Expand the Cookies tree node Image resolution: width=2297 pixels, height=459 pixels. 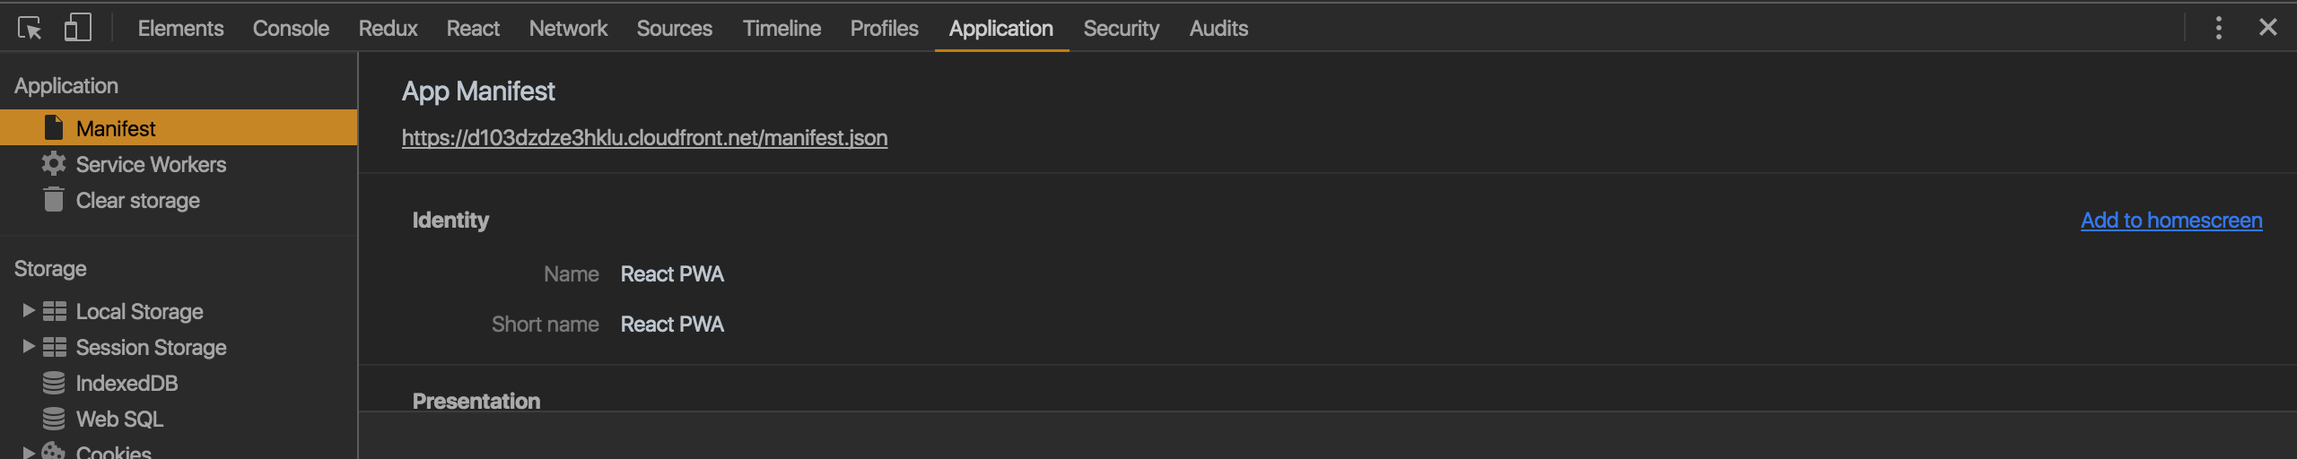[x=28, y=451]
